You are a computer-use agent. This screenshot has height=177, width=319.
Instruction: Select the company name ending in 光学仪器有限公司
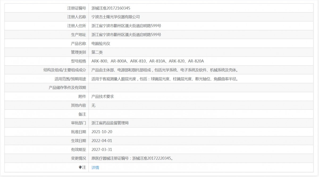click(116, 17)
